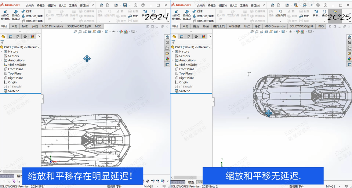
Task: Click the MMGS unit system in the 2025 status bar
Action: [330, 186]
